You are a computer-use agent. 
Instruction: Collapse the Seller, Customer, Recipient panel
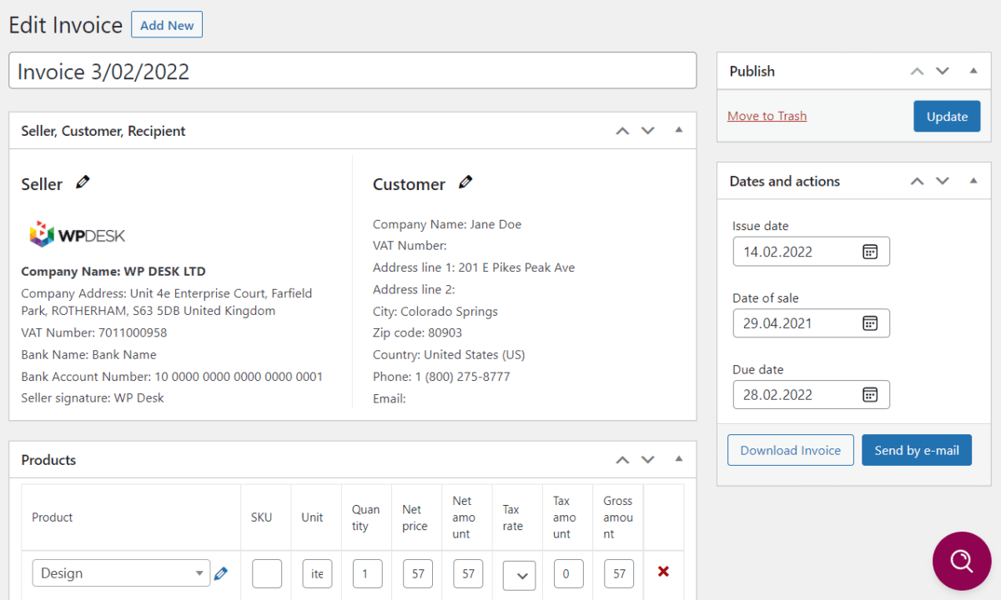(x=678, y=130)
